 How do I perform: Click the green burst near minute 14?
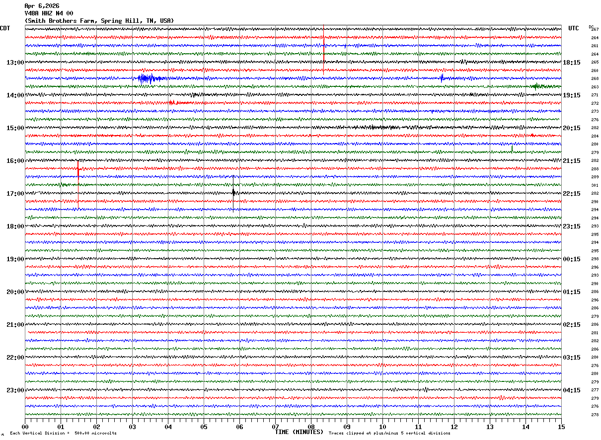coord(536,86)
